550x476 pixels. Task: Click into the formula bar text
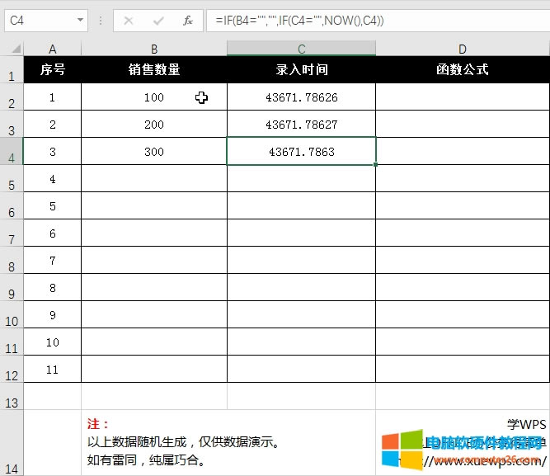(371, 20)
